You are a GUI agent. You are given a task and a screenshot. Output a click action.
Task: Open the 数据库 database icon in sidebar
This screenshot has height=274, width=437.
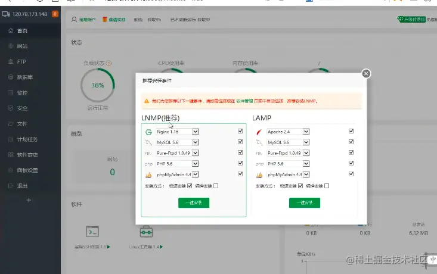tap(11, 77)
